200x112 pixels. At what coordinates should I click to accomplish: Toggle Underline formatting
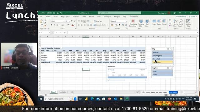coord(57,25)
